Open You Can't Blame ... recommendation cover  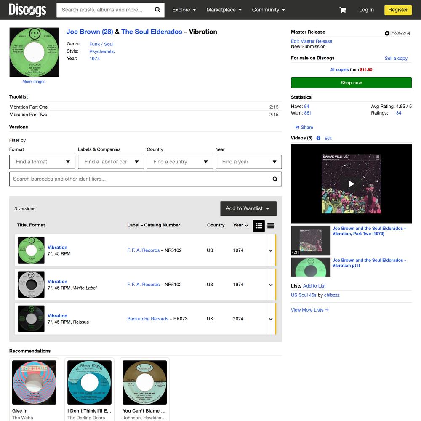pos(145,382)
